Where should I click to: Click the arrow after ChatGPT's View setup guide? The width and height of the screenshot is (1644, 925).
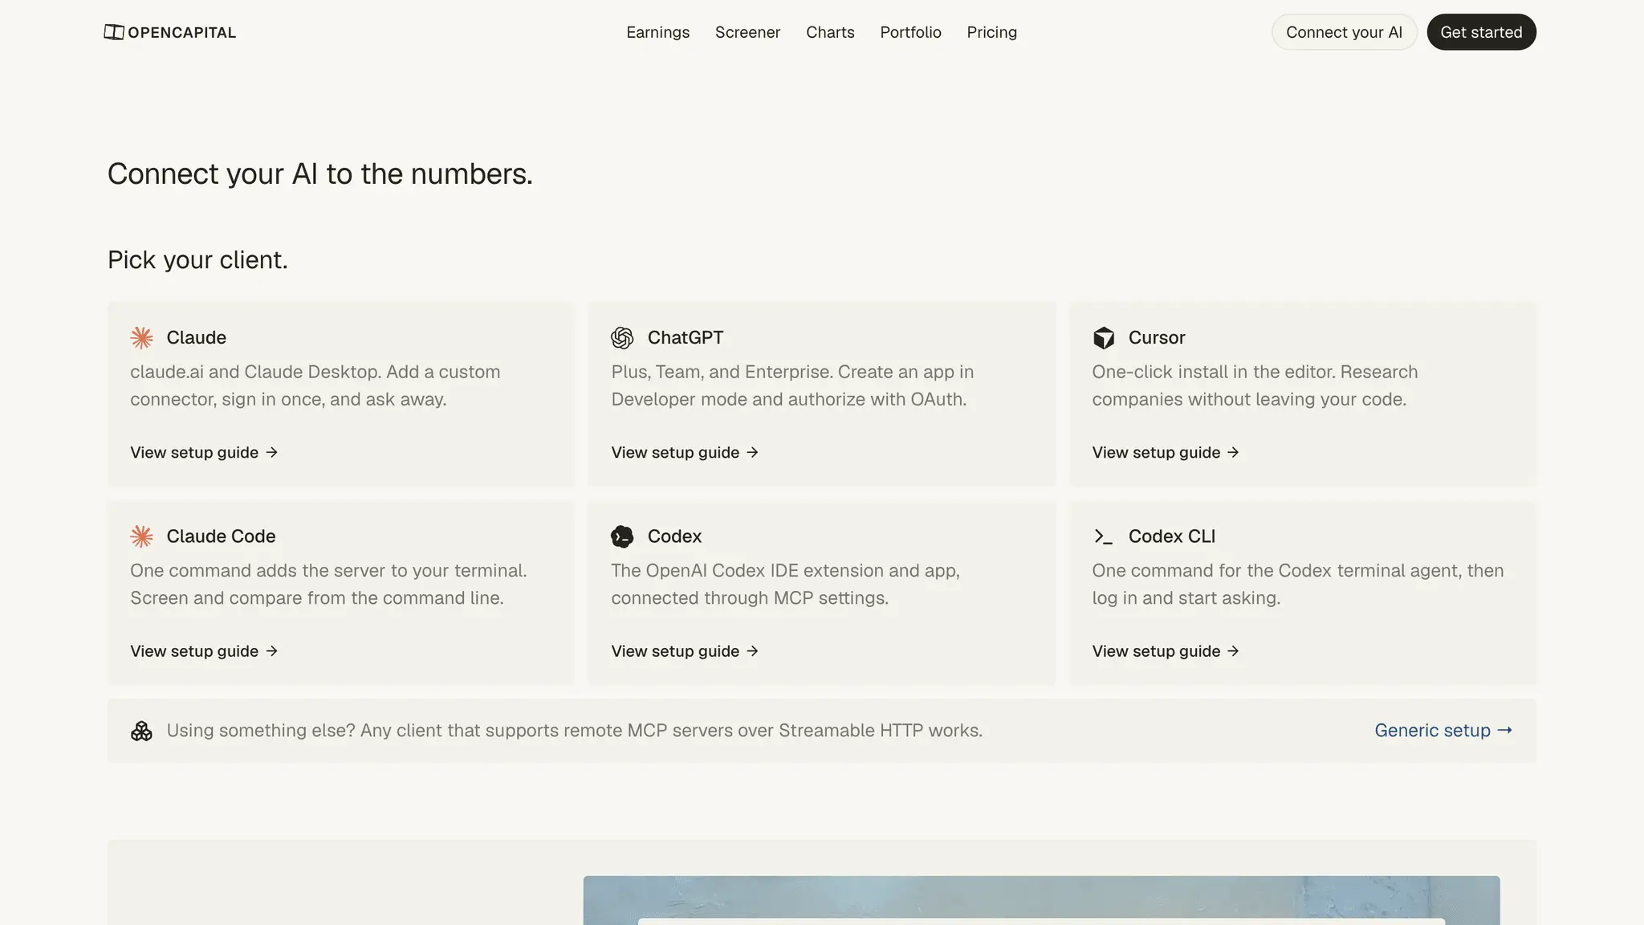[x=752, y=453]
